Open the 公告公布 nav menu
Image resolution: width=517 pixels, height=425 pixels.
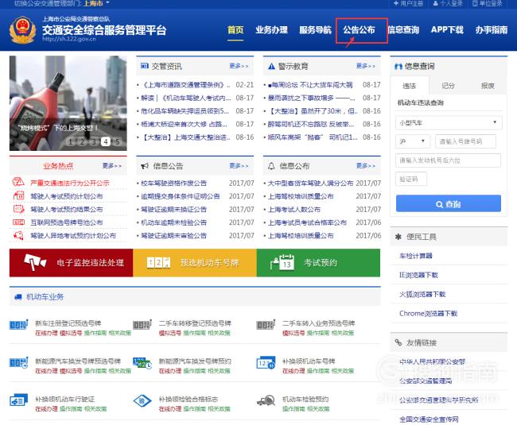point(359,30)
